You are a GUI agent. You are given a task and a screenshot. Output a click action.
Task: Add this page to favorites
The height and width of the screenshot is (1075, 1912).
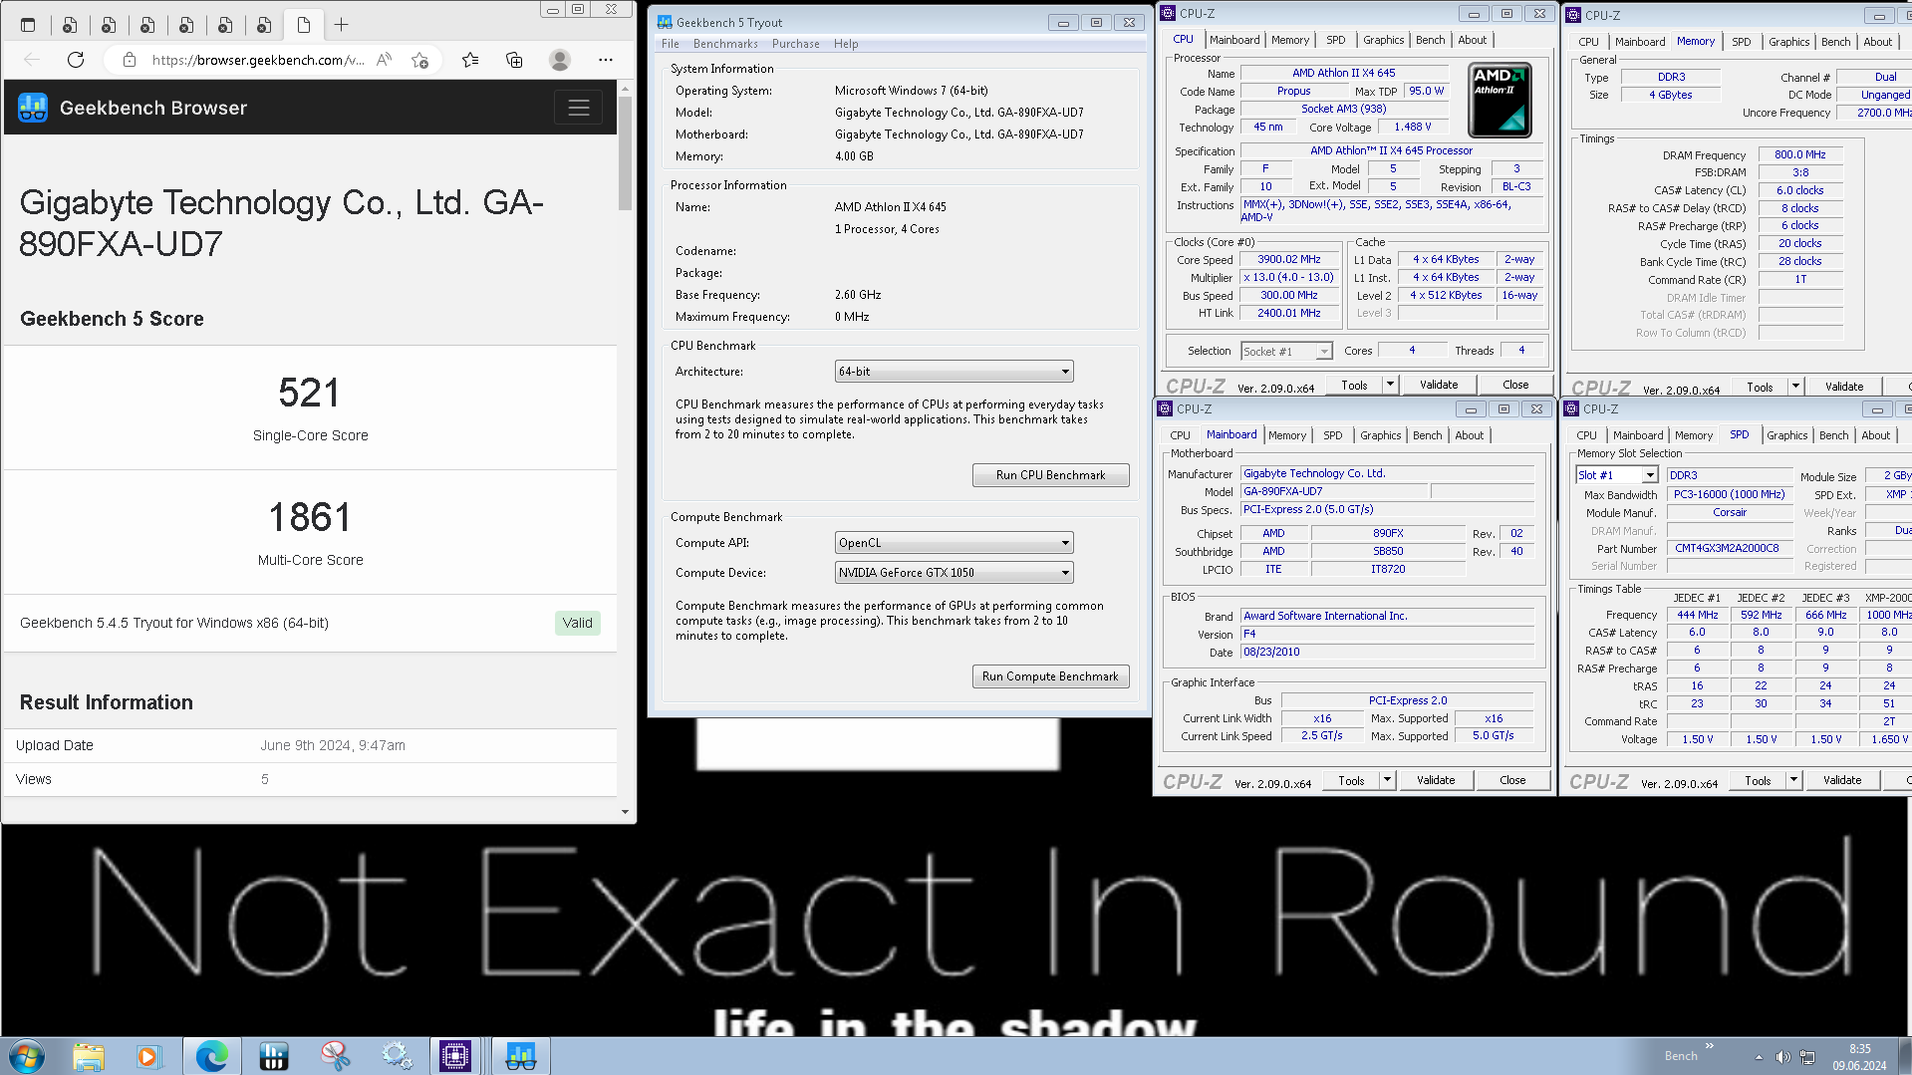[420, 60]
